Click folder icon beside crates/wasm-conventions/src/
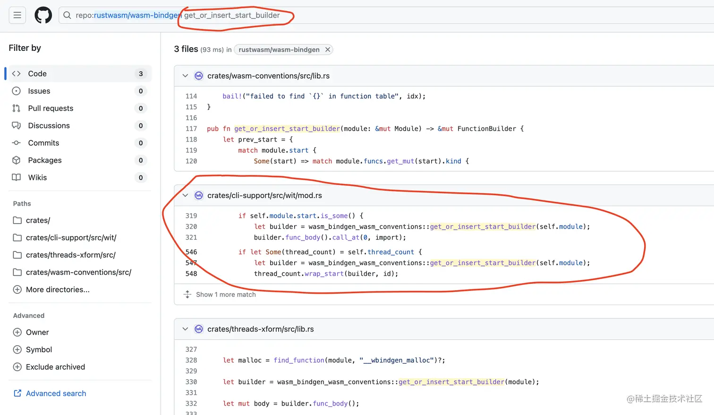714x415 pixels. click(x=17, y=272)
